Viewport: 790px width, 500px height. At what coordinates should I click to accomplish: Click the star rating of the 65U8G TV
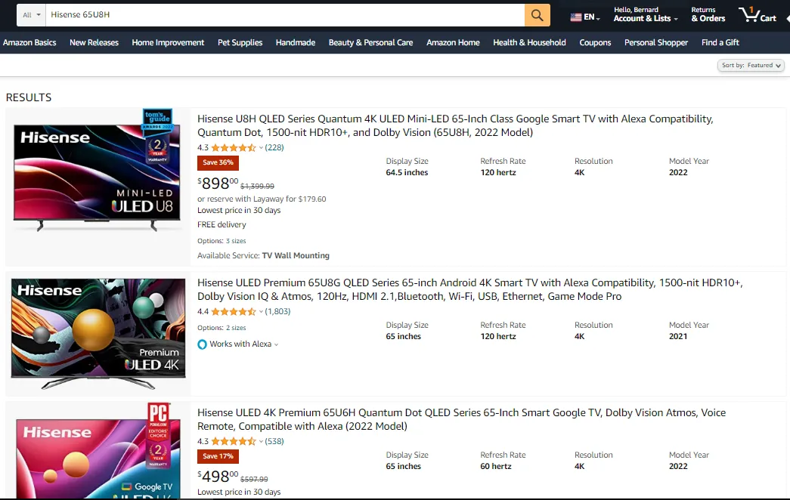click(234, 312)
